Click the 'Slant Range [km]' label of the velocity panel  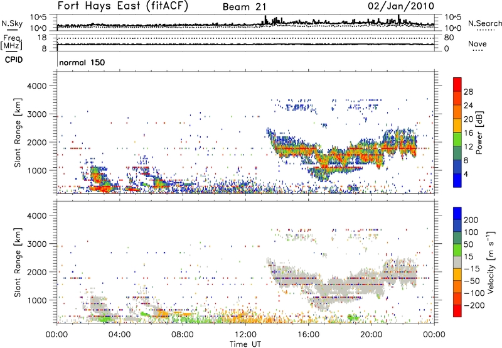18,262
